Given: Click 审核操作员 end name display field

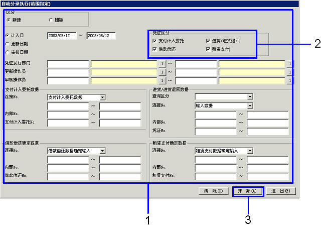Looking at the screenshot, I should 252,80.
